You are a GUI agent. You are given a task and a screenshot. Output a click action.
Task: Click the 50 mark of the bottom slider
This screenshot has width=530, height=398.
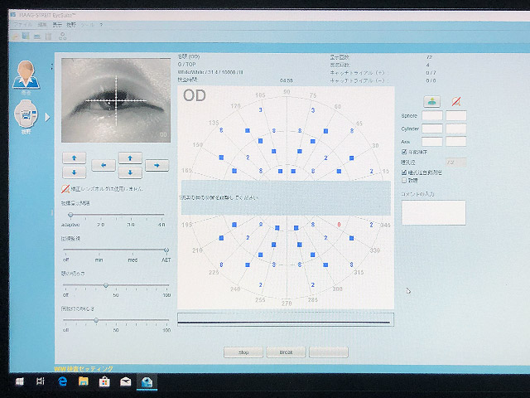coord(116,320)
